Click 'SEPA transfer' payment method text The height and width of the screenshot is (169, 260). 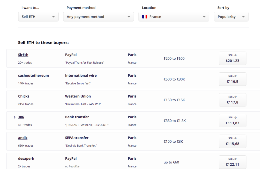point(77,138)
